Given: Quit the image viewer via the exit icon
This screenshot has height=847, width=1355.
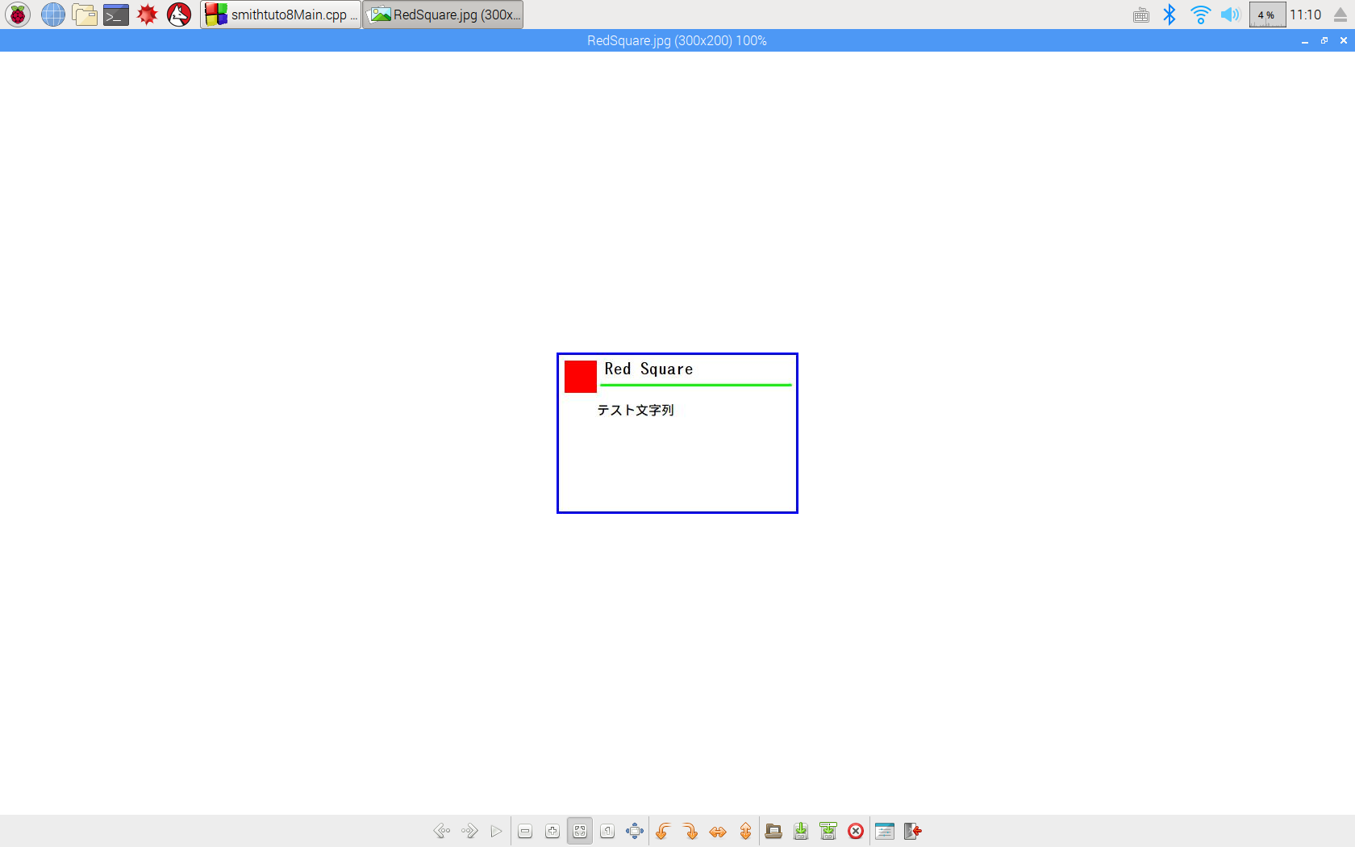Looking at the screenshot, I should point(912,831).
